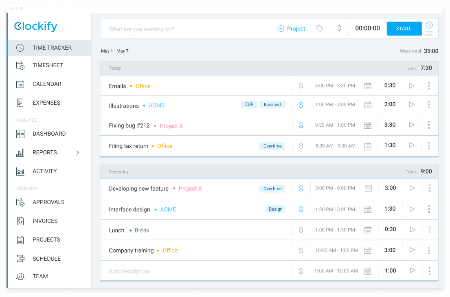Expand the REPORTS submenu chevron
The height and width of the screenshot is (297, 450).
pyautogui.click(x=77, y=152)
